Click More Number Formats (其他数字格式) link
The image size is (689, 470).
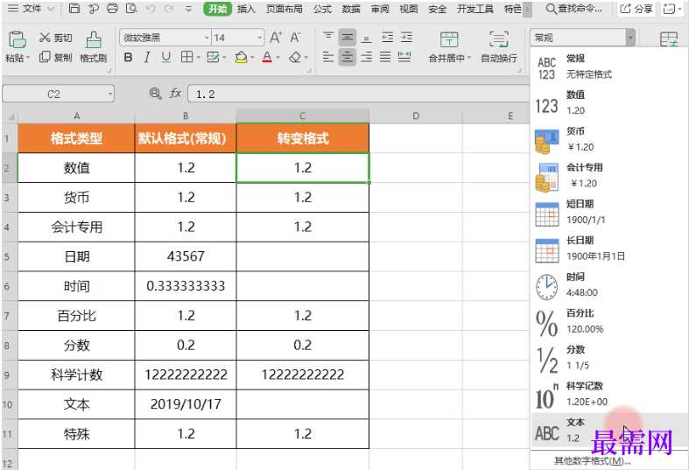pyautogui.click(x=592, y=461)
